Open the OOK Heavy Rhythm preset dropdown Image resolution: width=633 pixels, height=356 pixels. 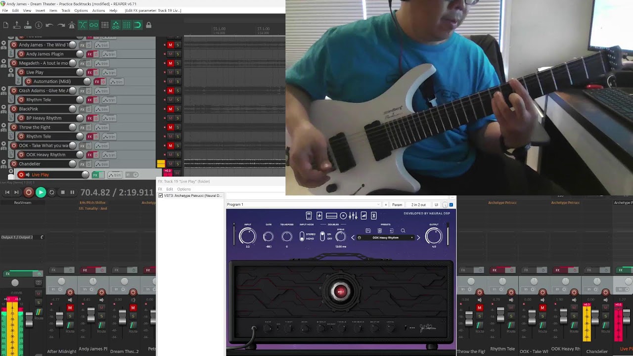(x=386, y=238)
